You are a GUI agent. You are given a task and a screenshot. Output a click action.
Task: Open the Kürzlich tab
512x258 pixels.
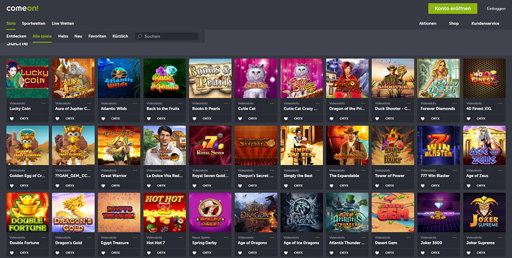pos(120,36)
